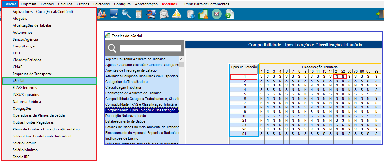This screenshot has width=384, height=161.
Task: Click Classificação Tributária column header 99
Action: (376, 72)
